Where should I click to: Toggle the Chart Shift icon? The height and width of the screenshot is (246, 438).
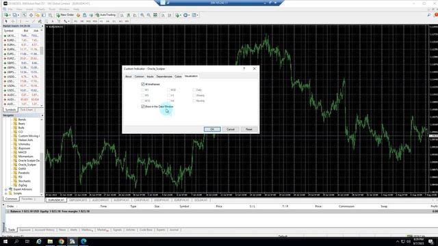tap(170, 15)
